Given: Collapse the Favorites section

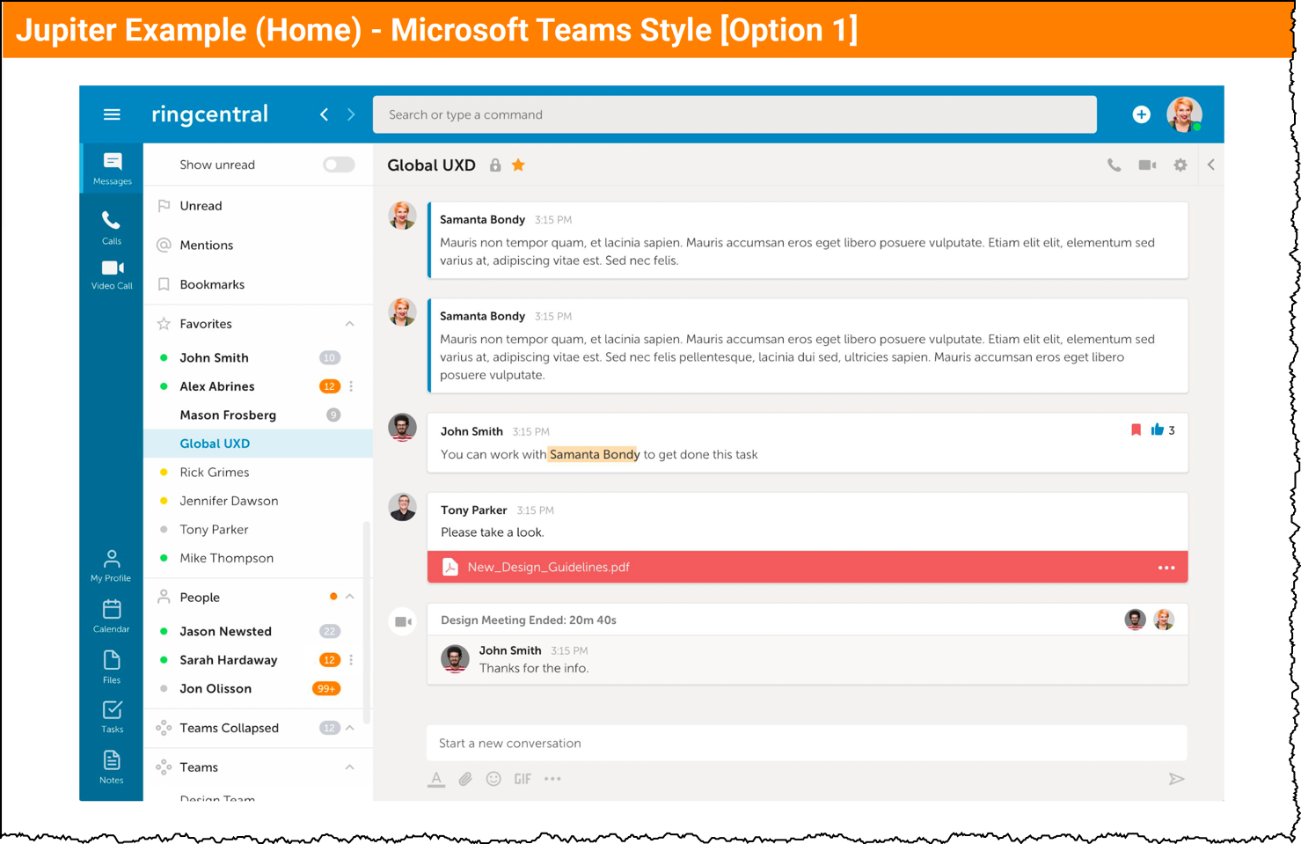Looking at the screenshot, I should (x=350, y=324).
